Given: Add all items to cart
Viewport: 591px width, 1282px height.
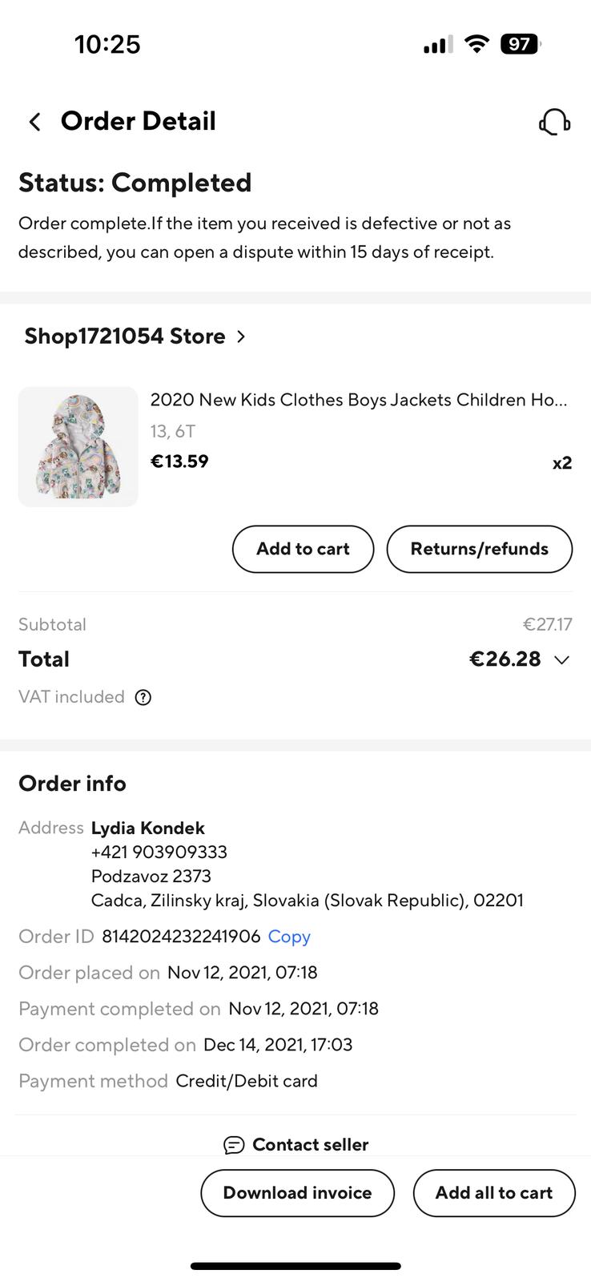Looking at the screenshot, I should pos(493,1193).
